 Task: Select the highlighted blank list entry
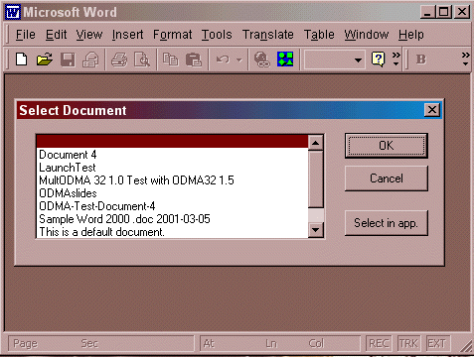pyautogui.click(x=172, y=141)
